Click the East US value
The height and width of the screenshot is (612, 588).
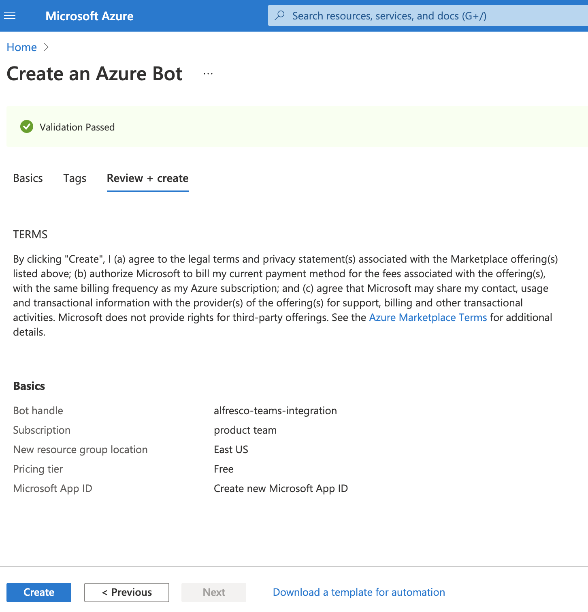(231, 450)
